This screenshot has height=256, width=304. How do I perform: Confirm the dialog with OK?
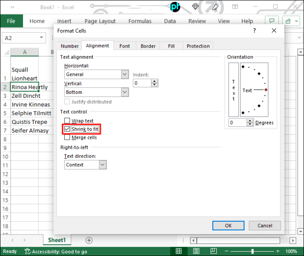228,226
